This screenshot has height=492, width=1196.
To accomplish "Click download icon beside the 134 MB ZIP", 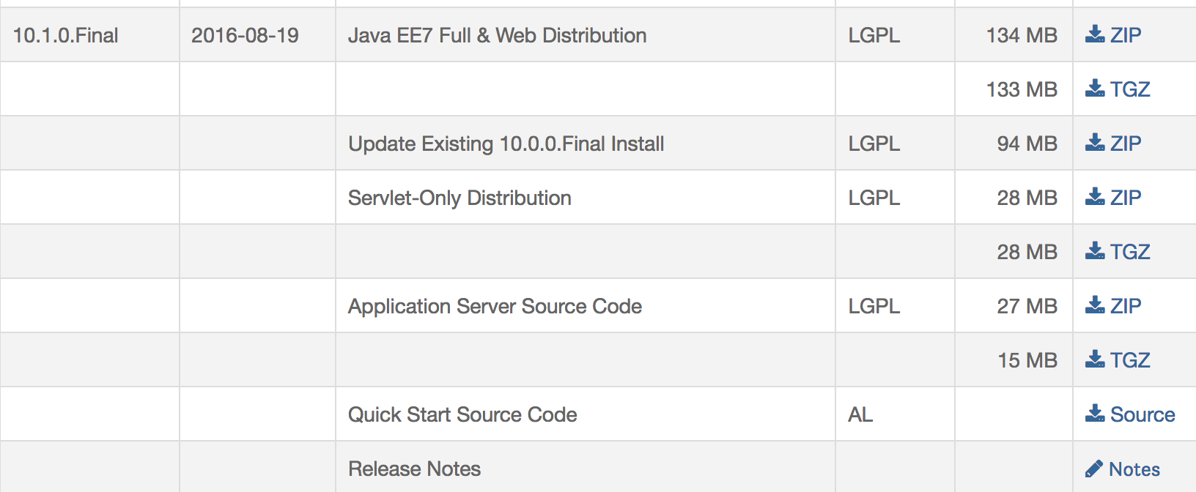I will point(1095,34).
